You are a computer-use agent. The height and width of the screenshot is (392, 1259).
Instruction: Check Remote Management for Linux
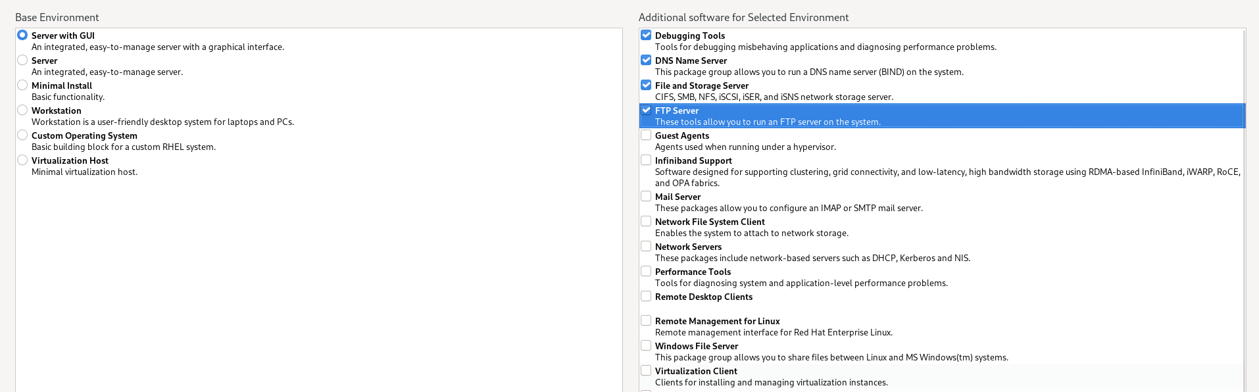tap(646, 321)
